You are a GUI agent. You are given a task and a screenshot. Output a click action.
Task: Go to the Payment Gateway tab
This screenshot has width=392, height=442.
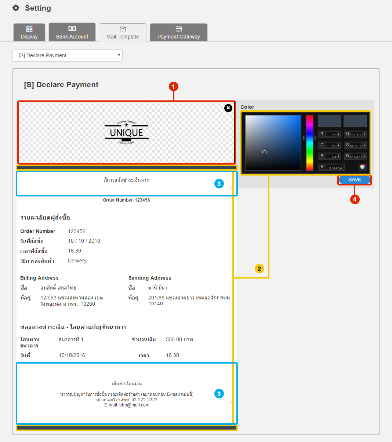point(179,33)
